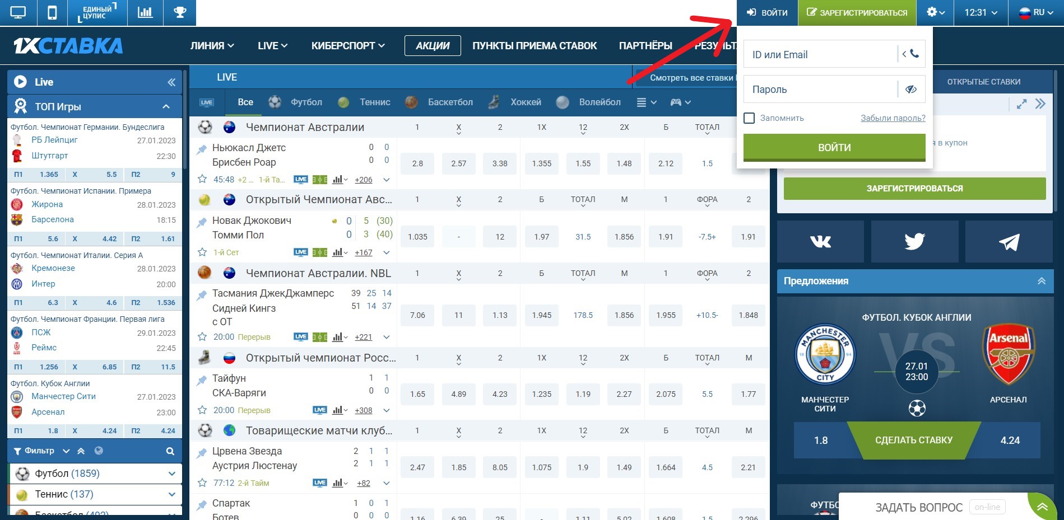The width and height of the screenshot is (1064, 520).
Task: Open Единый ЦУПИС icon
Action: 97,12
